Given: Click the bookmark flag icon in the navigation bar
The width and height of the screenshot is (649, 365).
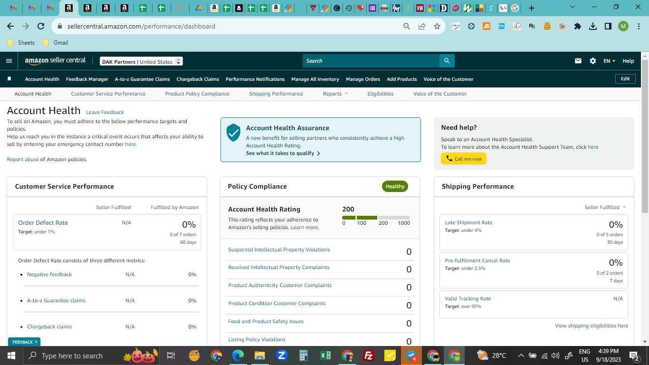Looking at the screenshot, I should 9,79.
